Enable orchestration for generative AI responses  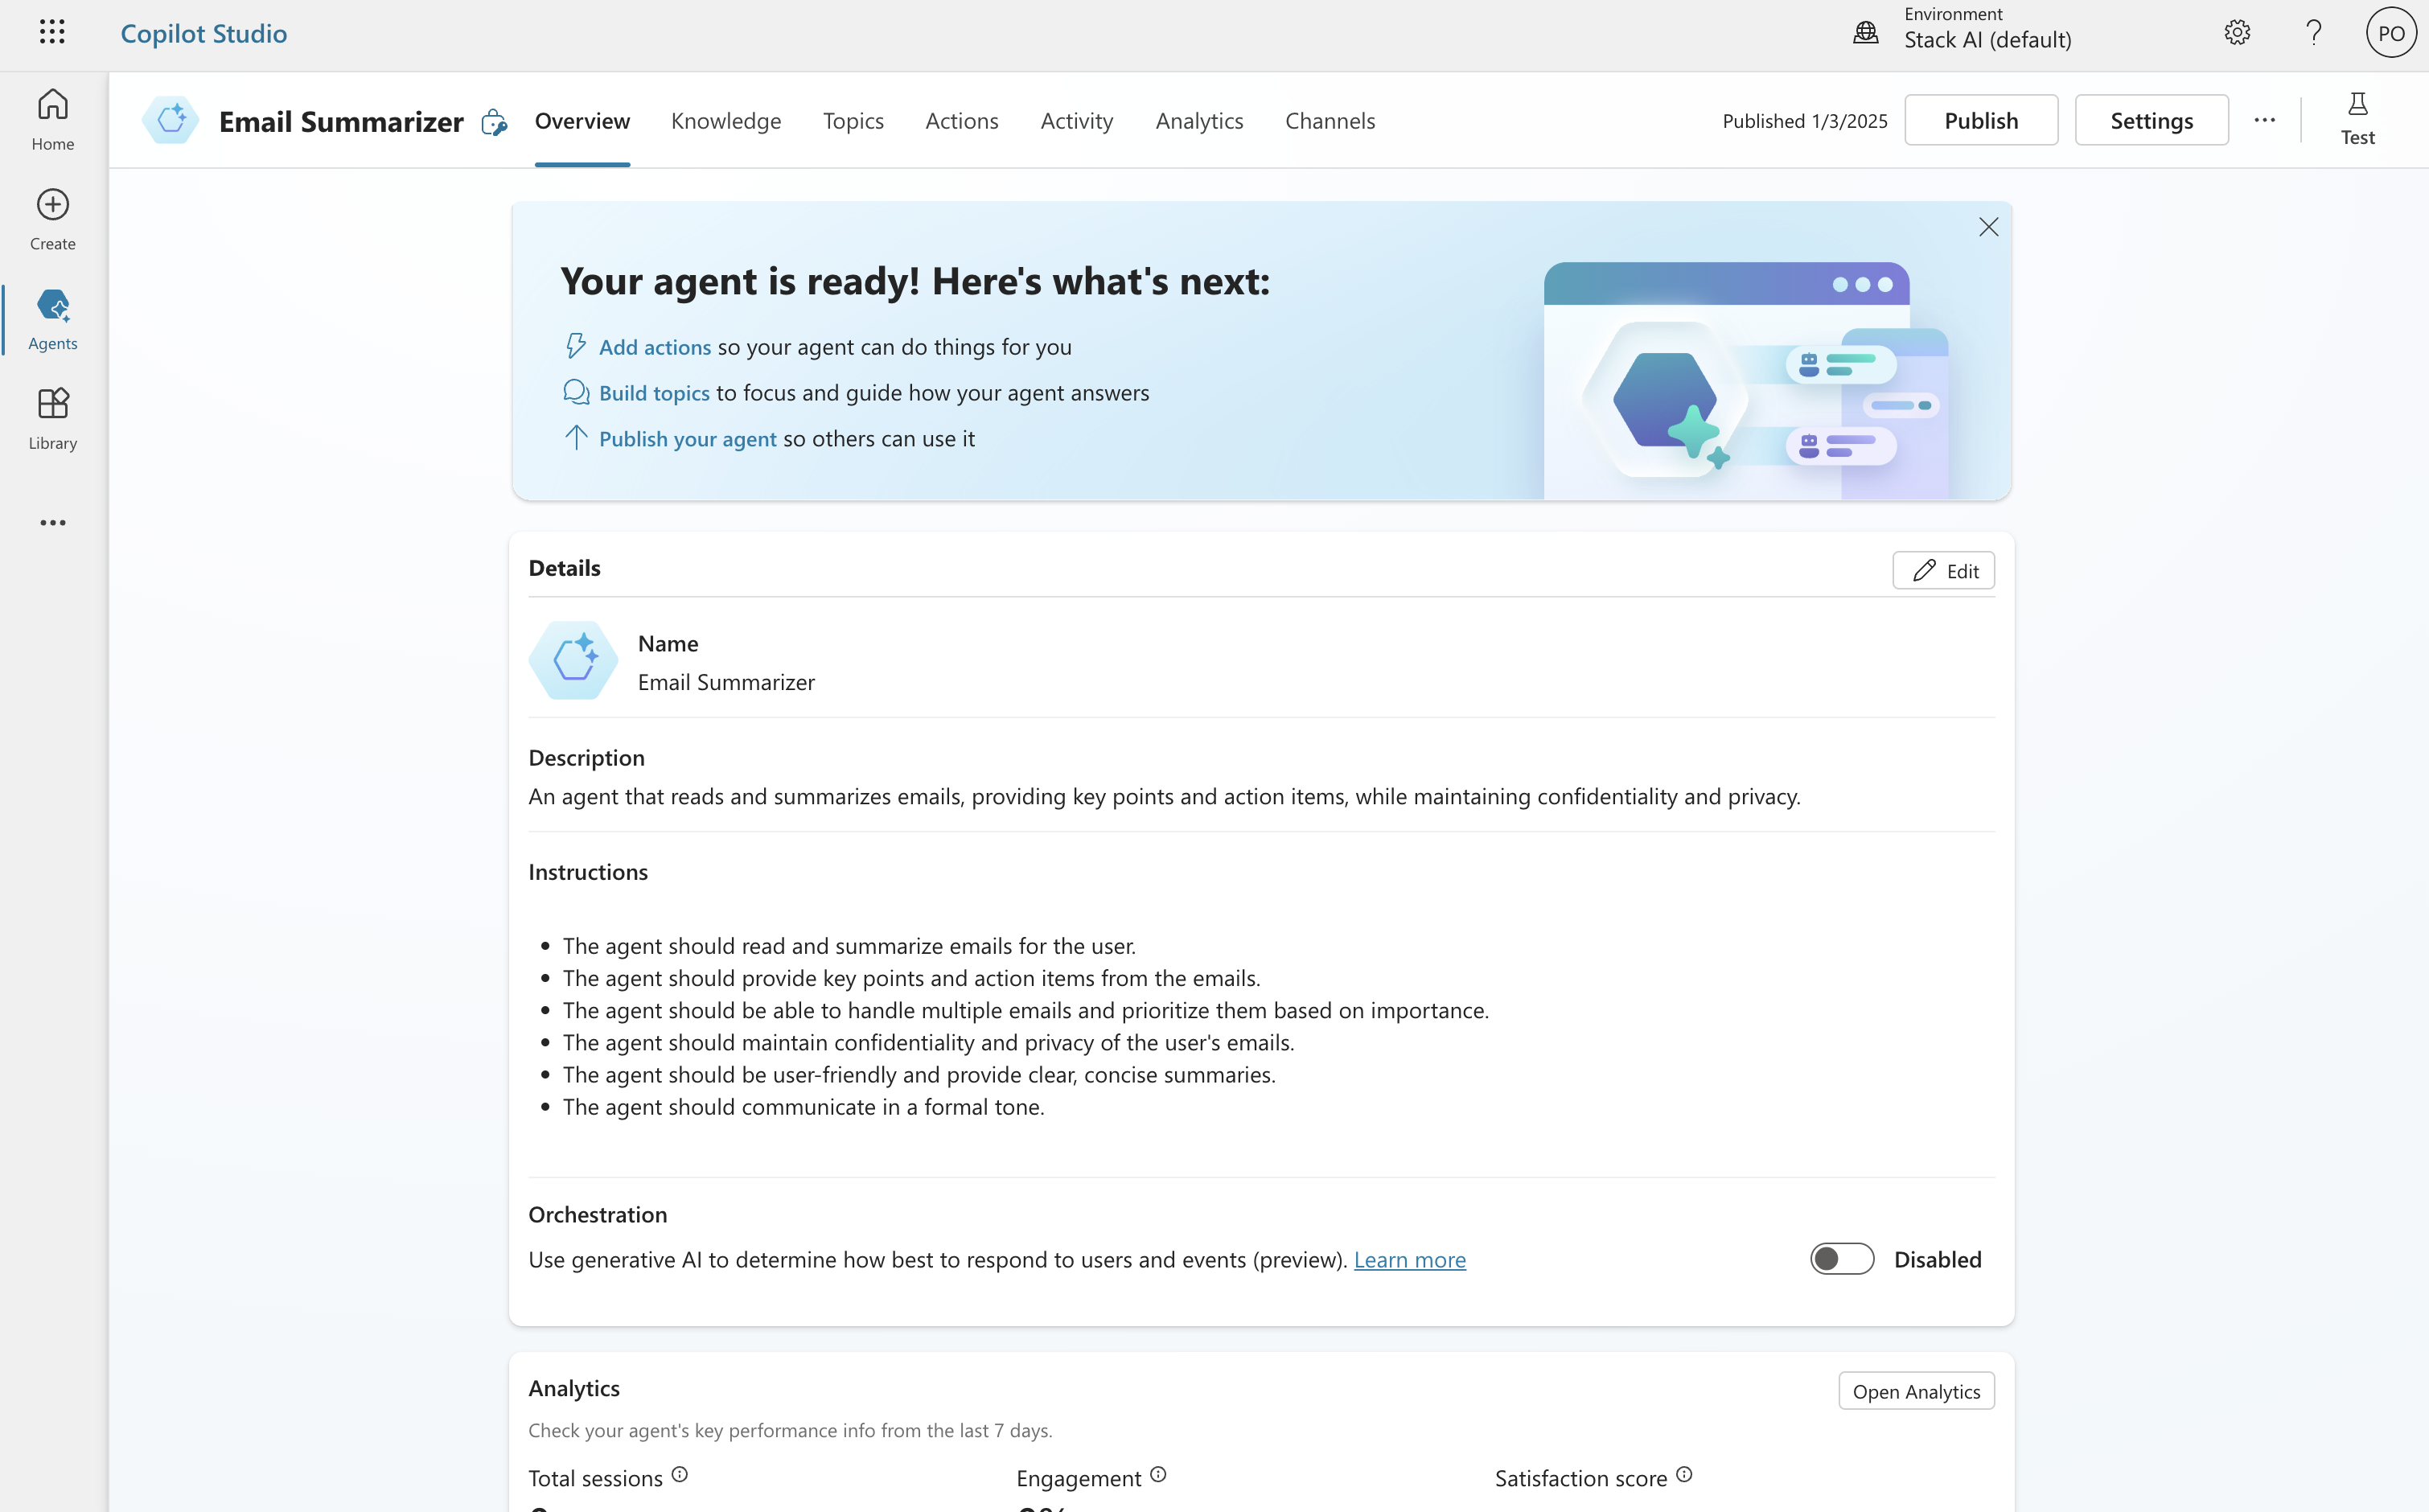point(1840,1258)
